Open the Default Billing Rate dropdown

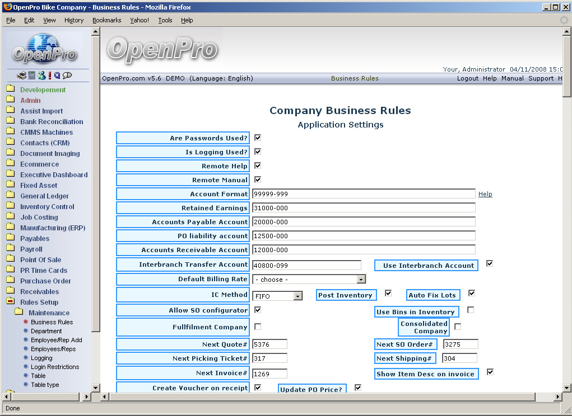click(361, 279)
